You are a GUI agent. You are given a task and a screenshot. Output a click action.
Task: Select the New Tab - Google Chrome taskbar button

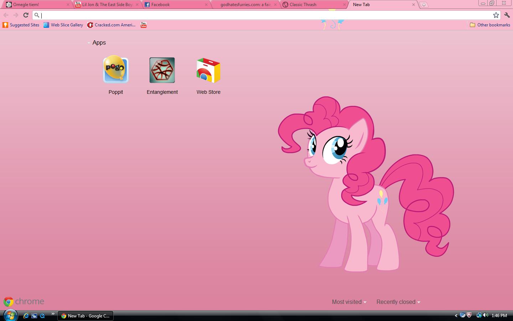tap(85, 316)
